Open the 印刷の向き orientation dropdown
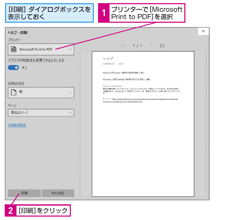The width and height of the screenshot is (234, 220). (41, 92)
